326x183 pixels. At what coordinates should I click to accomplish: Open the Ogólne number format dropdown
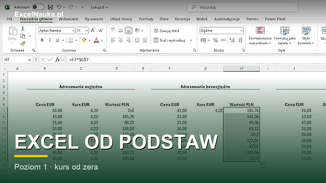tap(241, 31)
